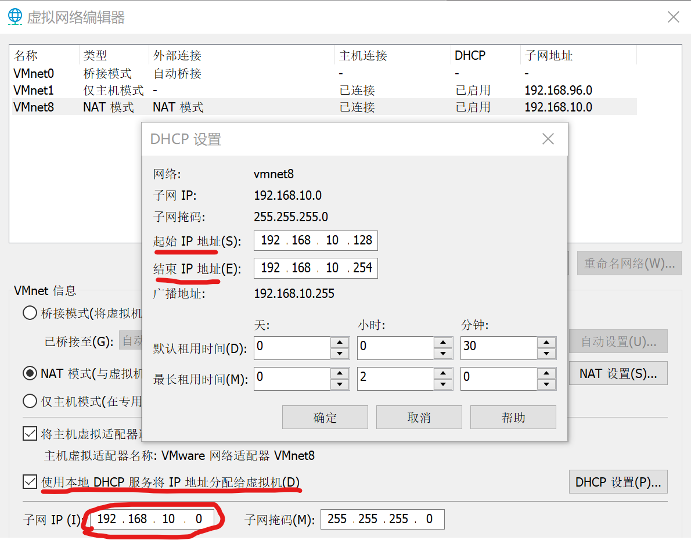Click default lease 天 value field
This screenshot has width=691, height=540.
pos(292,348)
